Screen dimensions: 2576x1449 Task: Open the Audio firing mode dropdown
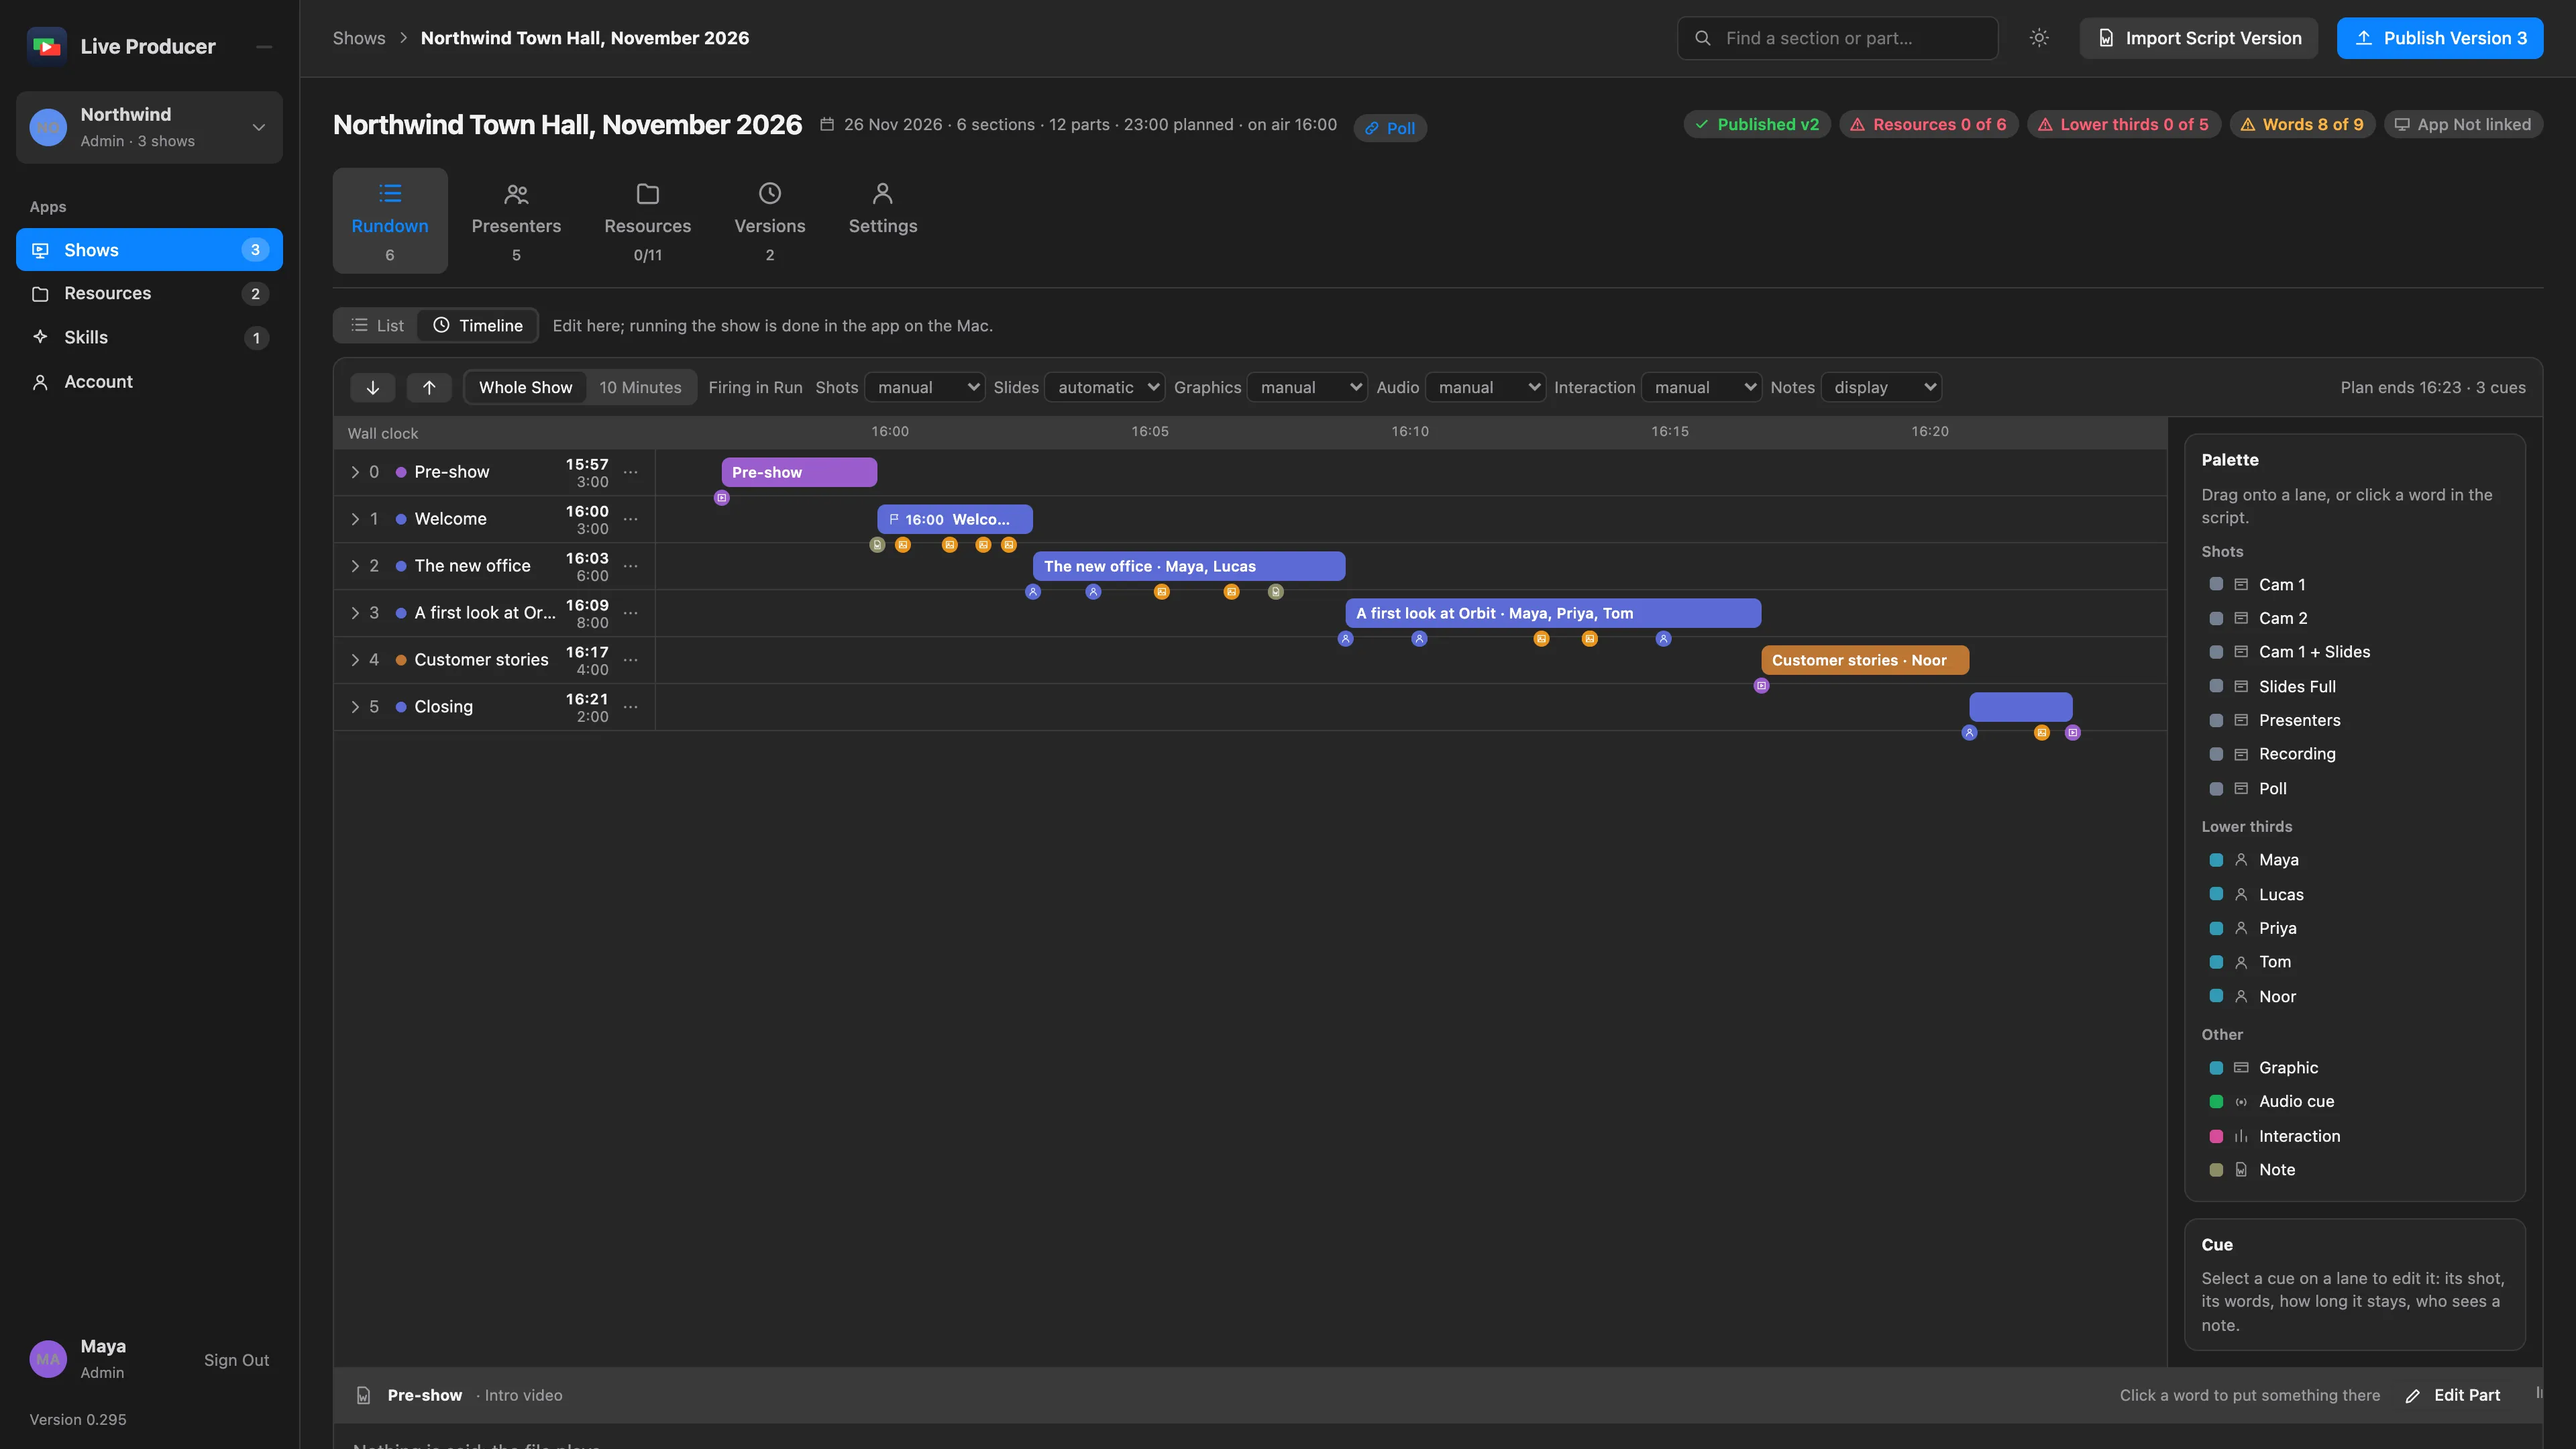coord(1486,387)
